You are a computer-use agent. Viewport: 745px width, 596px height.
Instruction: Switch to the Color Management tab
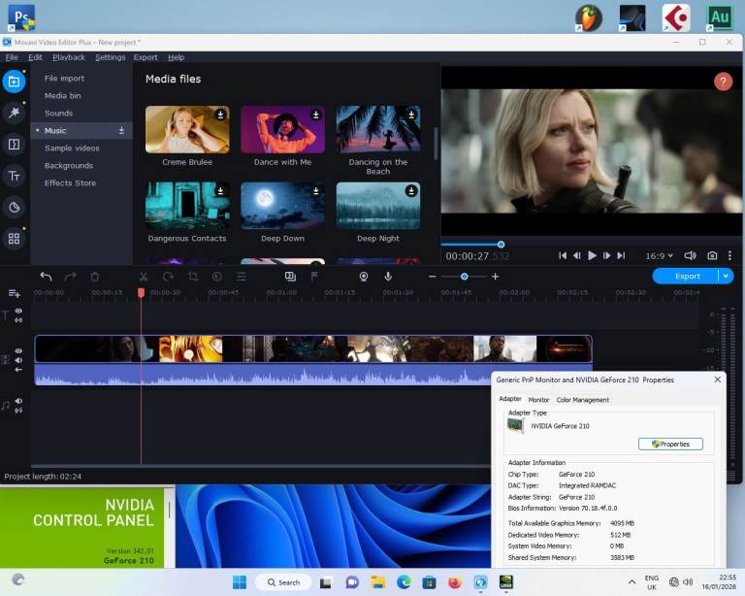(582, 400)
